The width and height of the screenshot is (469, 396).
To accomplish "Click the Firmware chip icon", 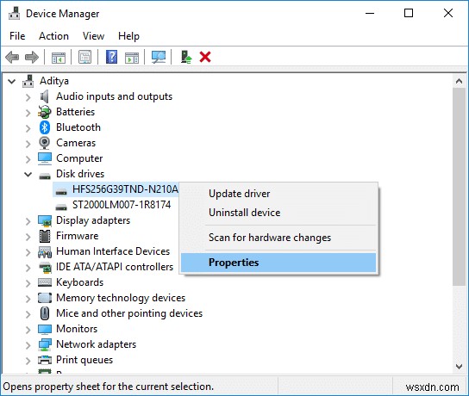I will (45, 236).
